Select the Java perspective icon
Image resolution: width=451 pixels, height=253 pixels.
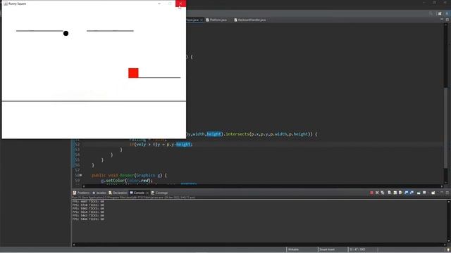coord(447,13)
